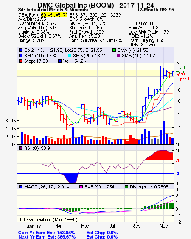
Task: Click the Anal Rank: 5.00 line
Action: (x=84, y=36)
